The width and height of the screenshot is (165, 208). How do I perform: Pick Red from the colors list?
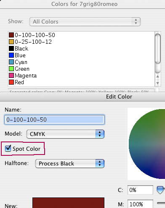pos(81,82)
